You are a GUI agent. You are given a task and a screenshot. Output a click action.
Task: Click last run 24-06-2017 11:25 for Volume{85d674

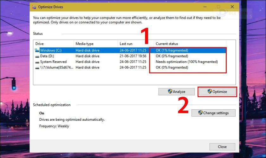coord(133,67)
